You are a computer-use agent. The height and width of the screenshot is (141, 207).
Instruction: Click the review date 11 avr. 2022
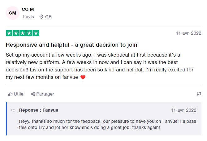pos(188,33)
